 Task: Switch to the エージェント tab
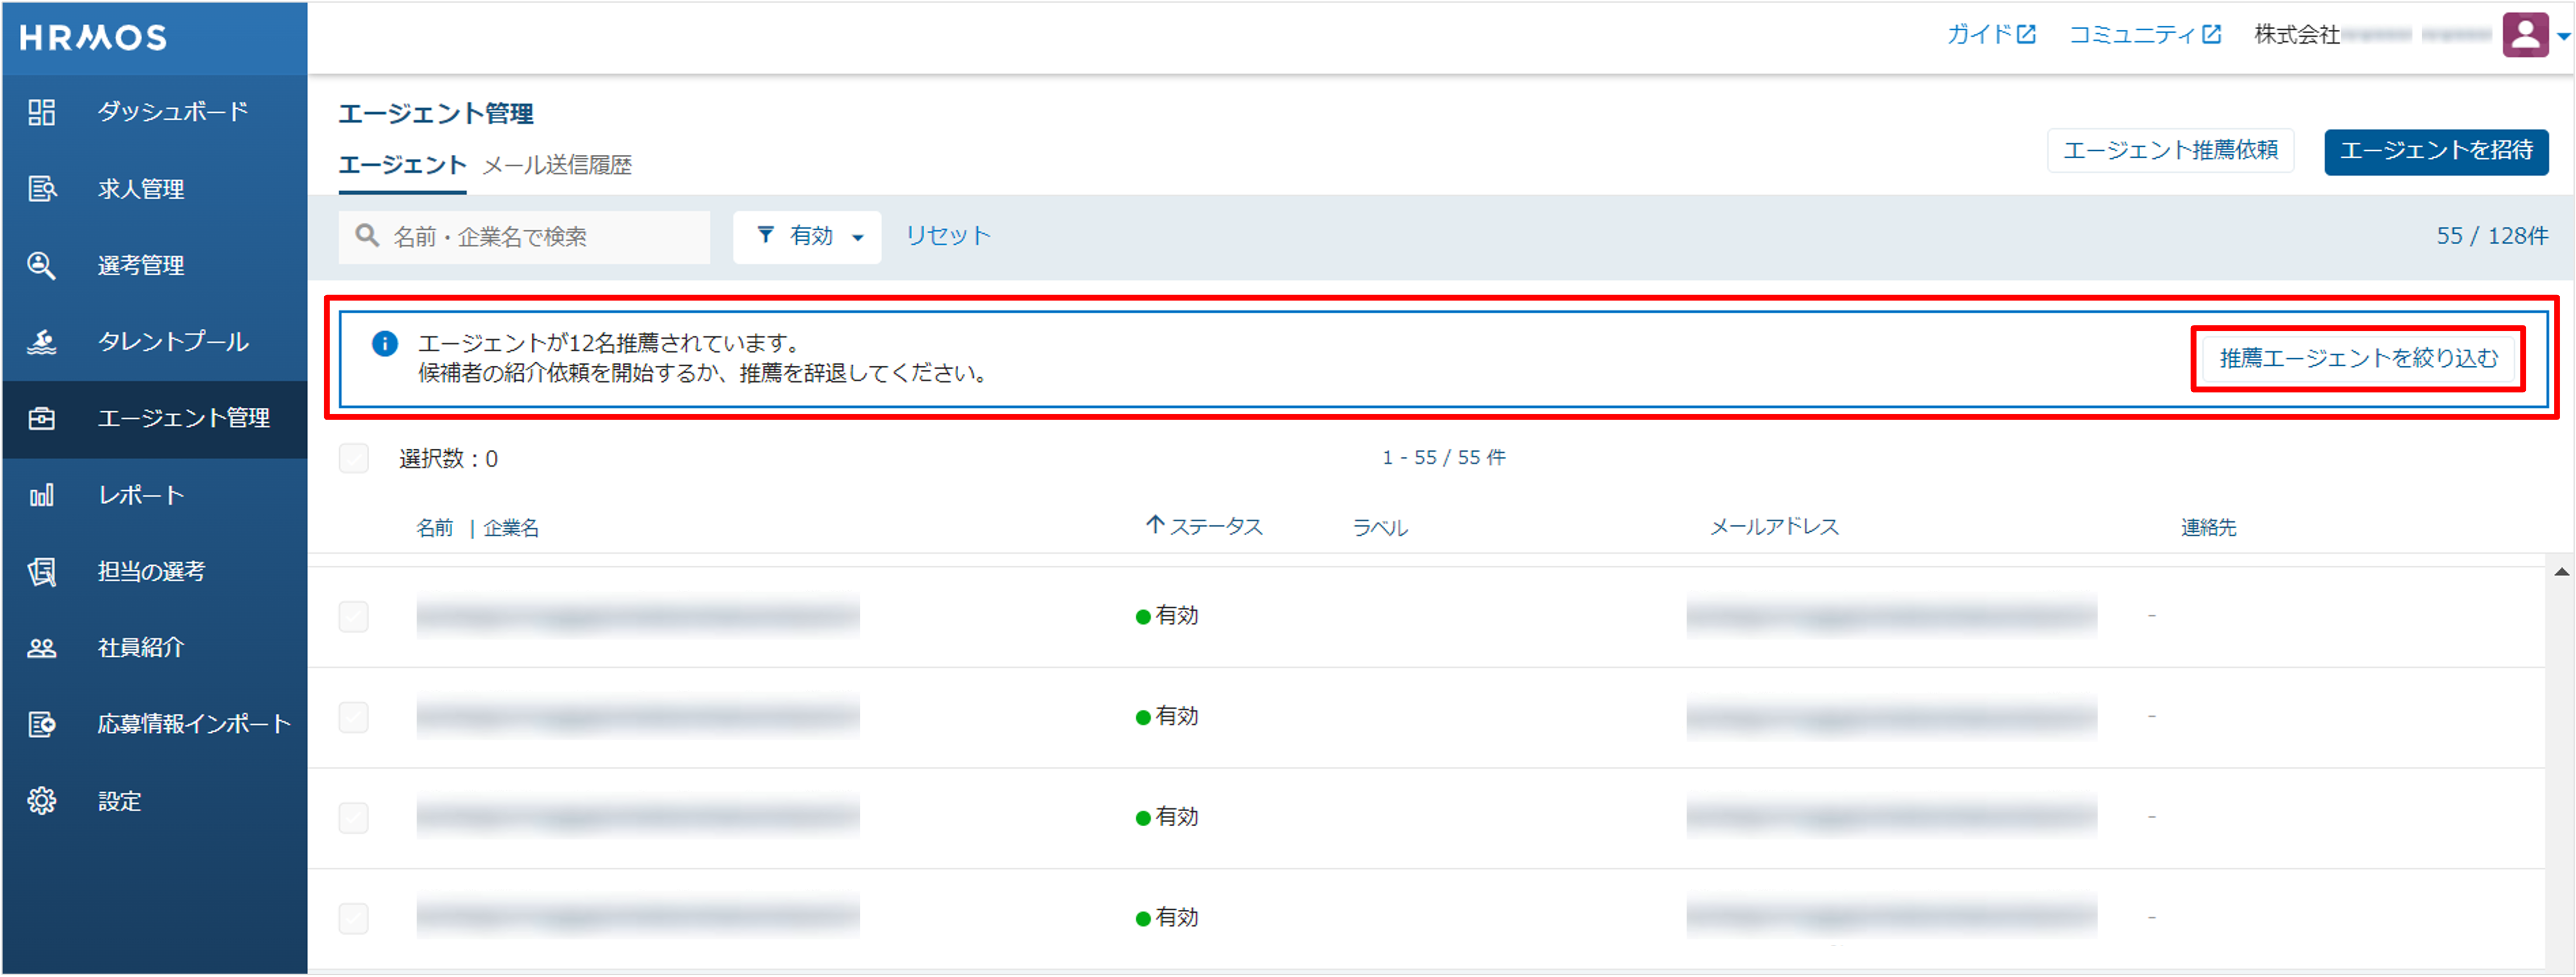402,165
